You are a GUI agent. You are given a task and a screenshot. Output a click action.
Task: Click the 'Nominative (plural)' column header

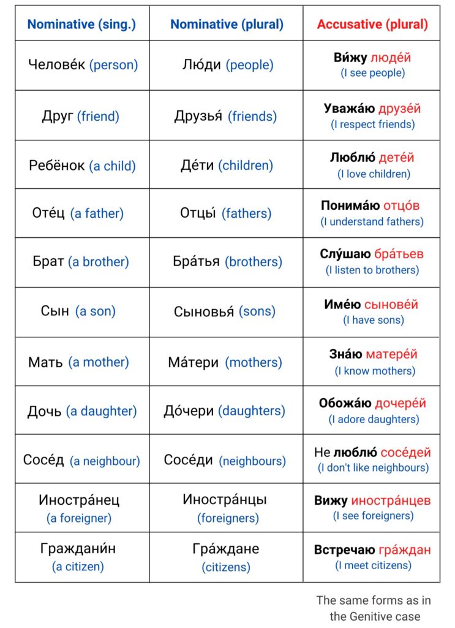click(227, 25)
